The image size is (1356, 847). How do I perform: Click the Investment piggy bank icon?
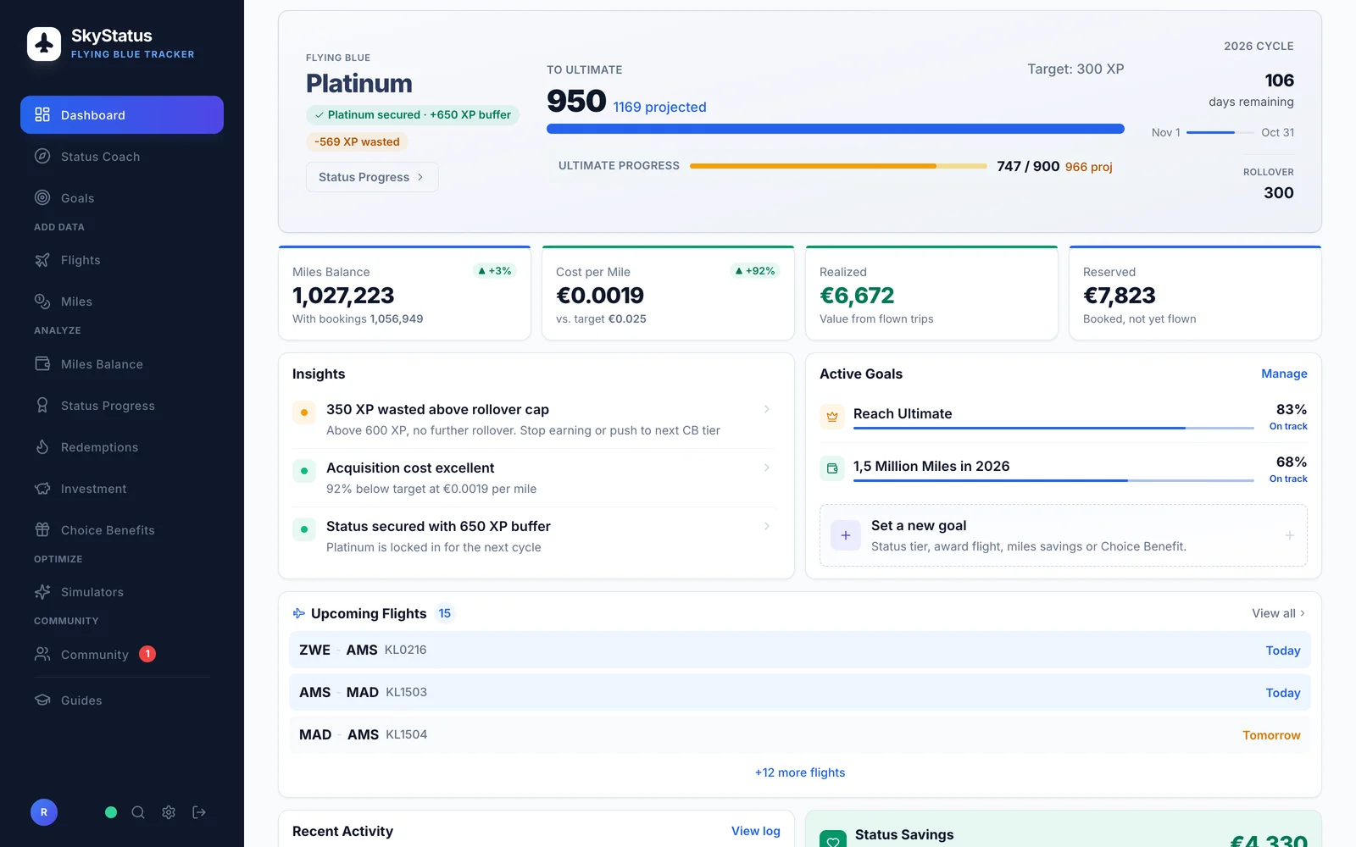tap(42, 489)
